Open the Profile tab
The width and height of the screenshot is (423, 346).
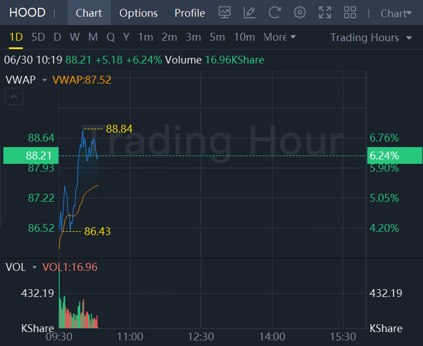click(189, 13)
